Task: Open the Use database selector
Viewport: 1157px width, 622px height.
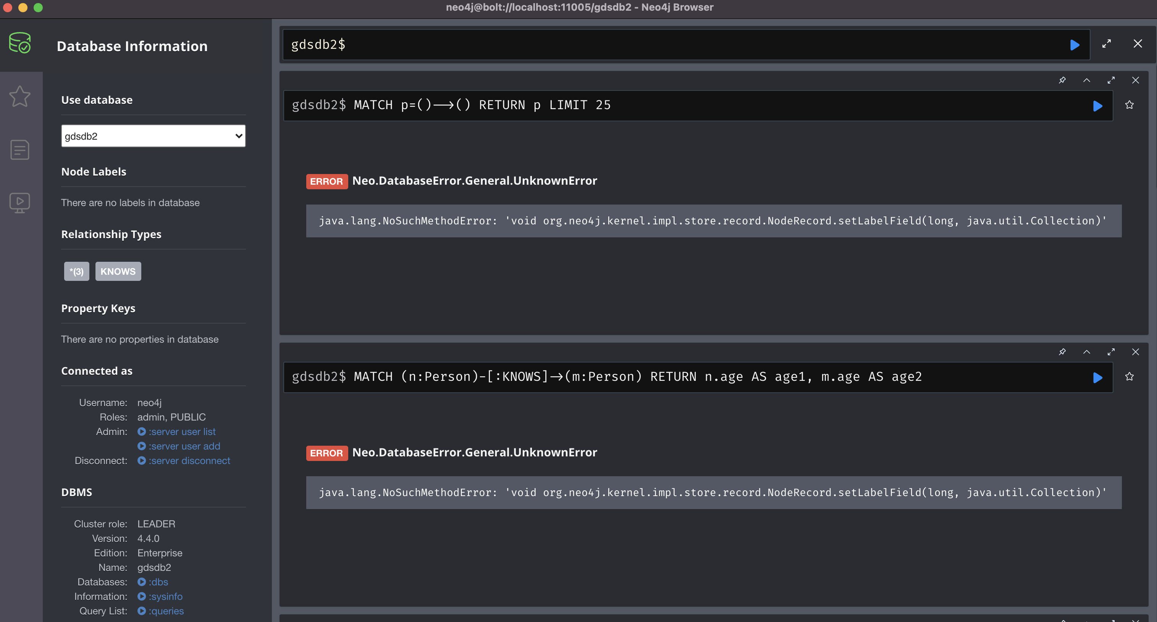Action: coord(153,135)
